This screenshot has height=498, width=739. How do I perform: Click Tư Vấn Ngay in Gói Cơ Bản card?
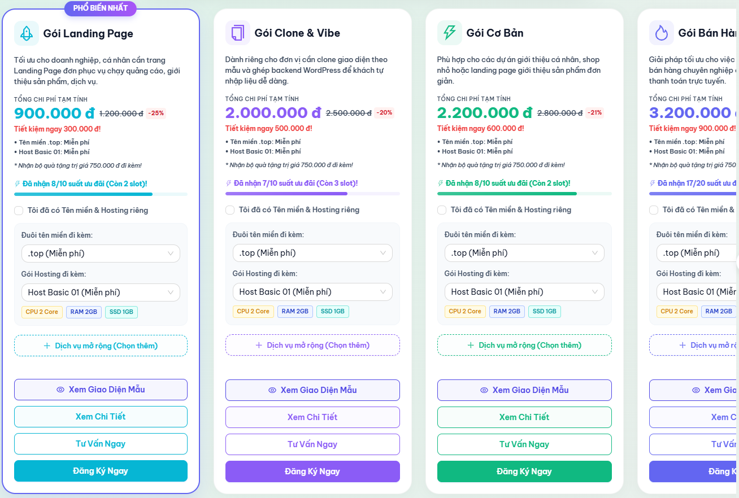coord(524,444)
